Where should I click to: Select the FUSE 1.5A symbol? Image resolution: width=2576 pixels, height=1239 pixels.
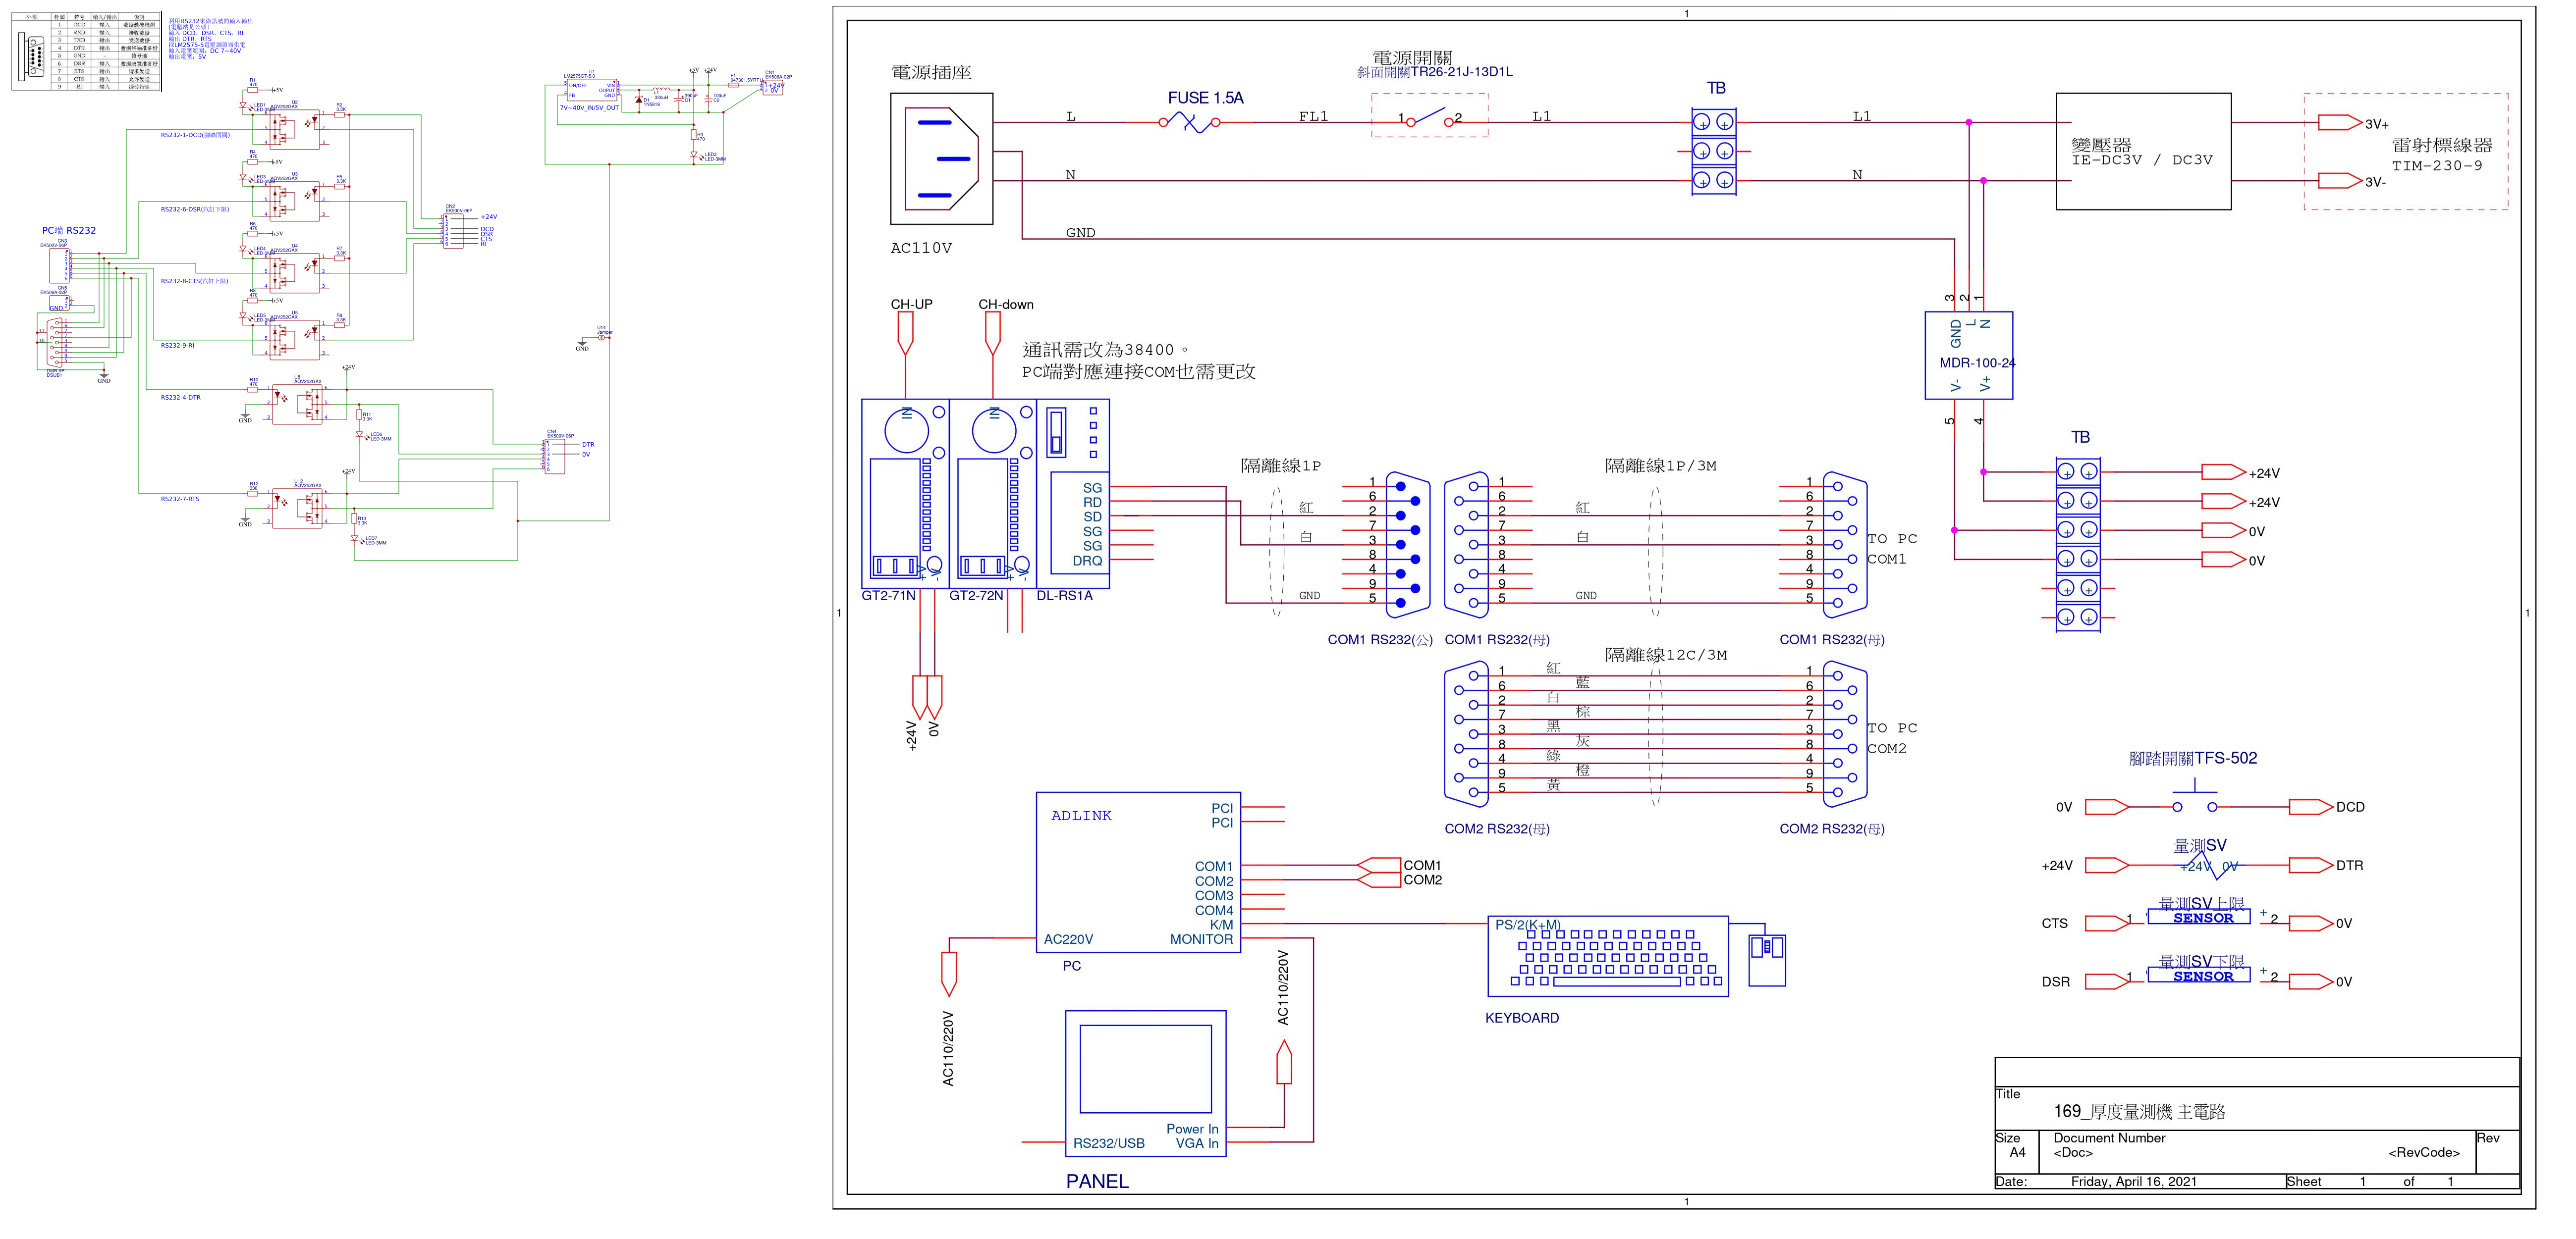pyautogui.click(x=1190, y=122)
